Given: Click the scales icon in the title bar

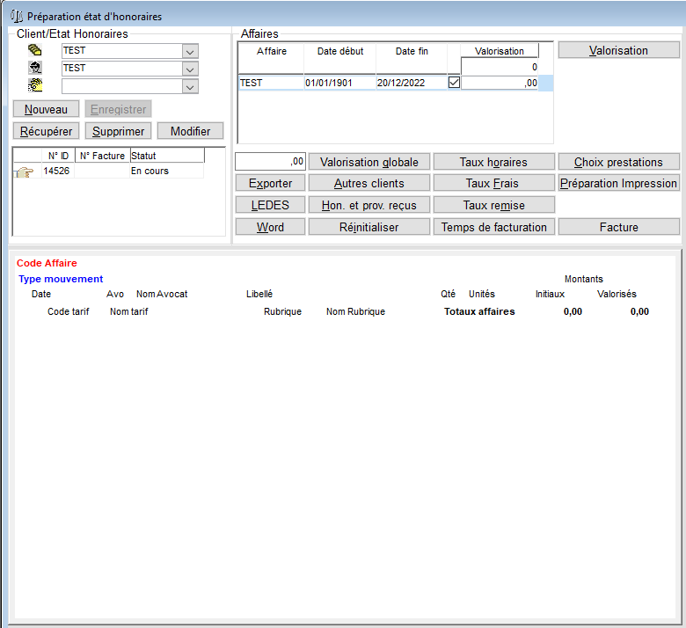Looking at the screenshot, I should click(17, 17).
